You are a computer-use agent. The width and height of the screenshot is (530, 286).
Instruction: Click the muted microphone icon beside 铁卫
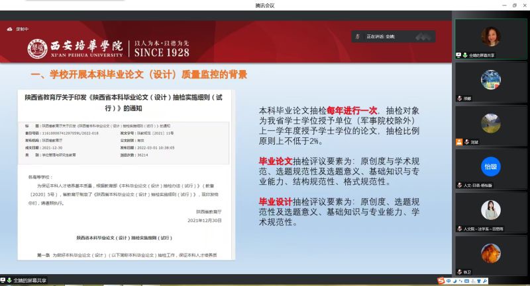[458, 271]
